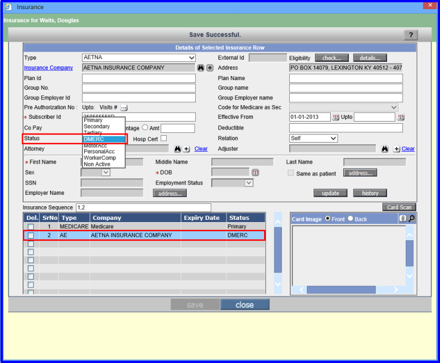The width and height of the screenshot is (440, 363).
Task: Click the grayed save button
Action: [195, 304]
